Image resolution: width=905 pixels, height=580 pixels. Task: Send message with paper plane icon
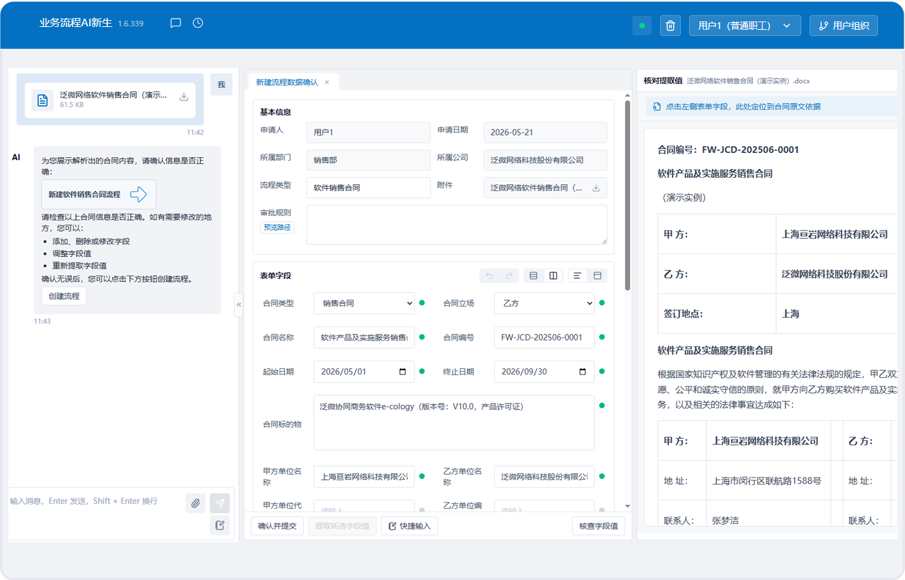click(220, 503)
